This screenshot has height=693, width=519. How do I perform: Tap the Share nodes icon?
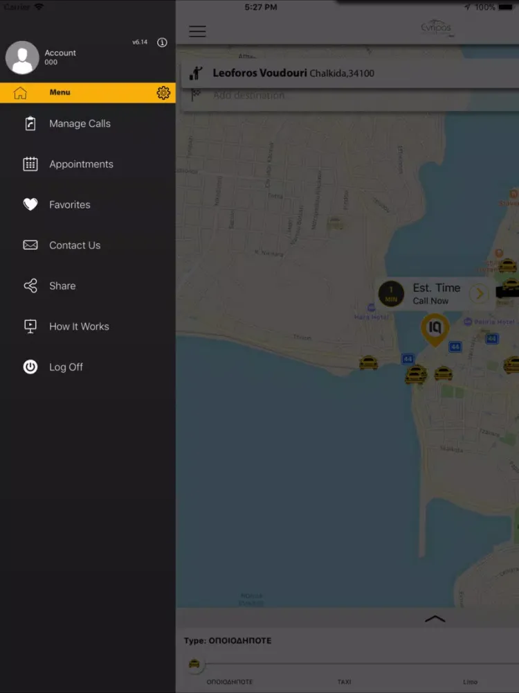tap(30, 286)
